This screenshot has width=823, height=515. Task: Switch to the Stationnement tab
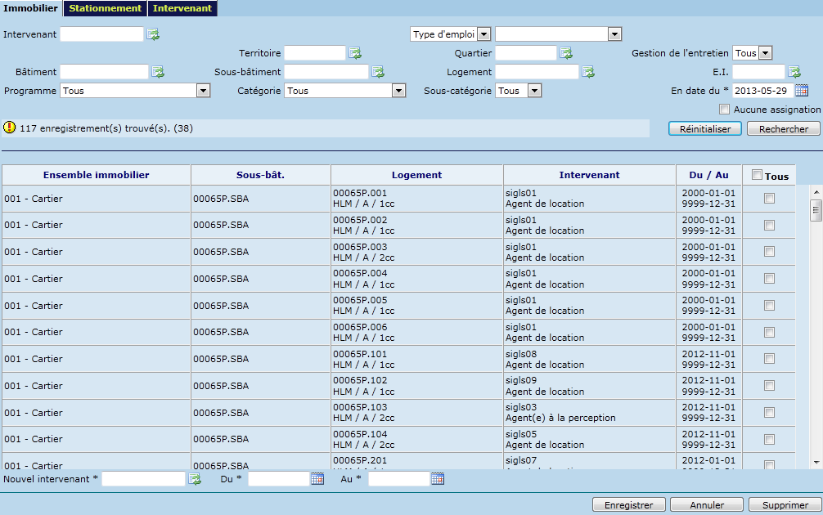click(105, 8)
